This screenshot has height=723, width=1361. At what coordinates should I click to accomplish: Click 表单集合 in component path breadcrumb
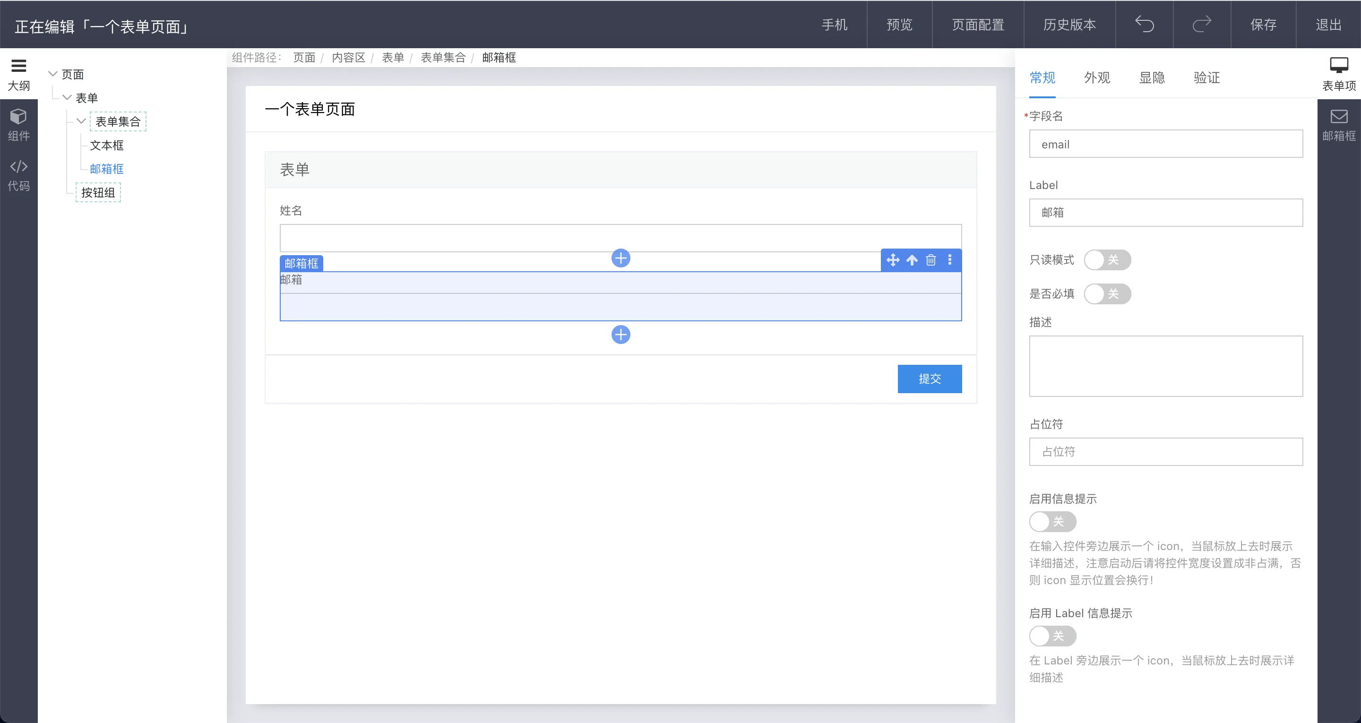443,58
